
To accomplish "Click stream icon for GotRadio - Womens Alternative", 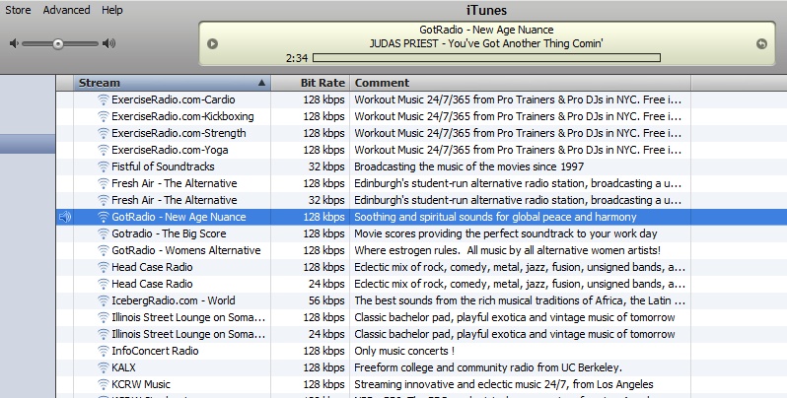I will (x=103, y=250).
